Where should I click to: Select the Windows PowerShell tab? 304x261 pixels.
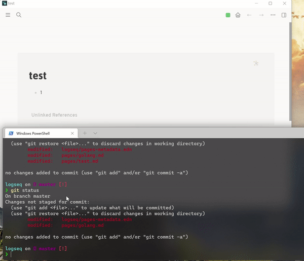(x=42, y=133)
